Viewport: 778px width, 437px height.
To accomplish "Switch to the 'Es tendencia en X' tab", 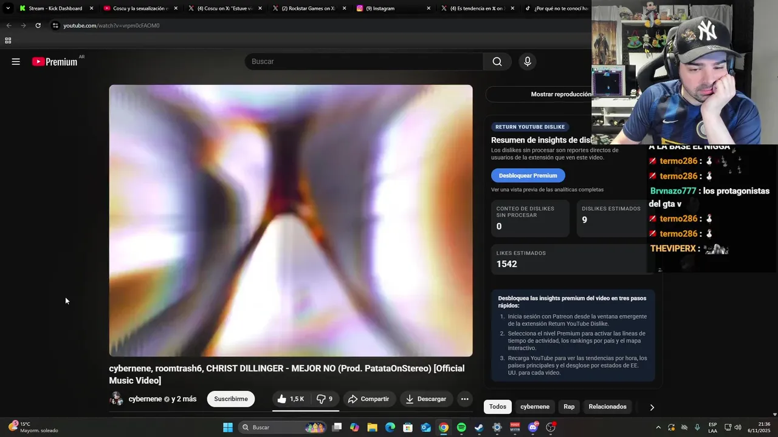I will click(x=477, y=8).
